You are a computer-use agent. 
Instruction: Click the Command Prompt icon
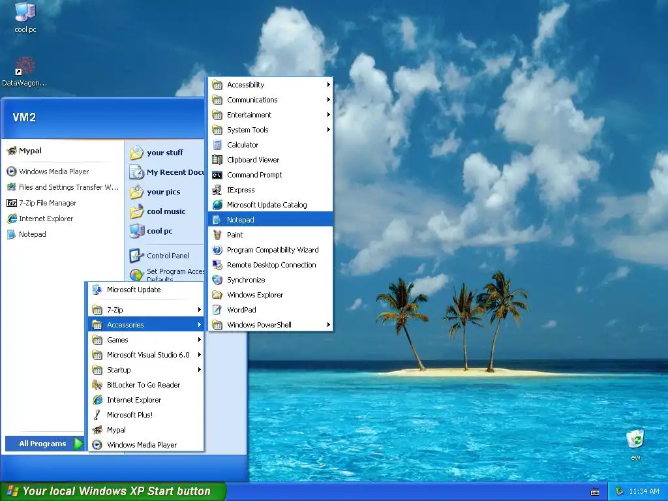217,175
